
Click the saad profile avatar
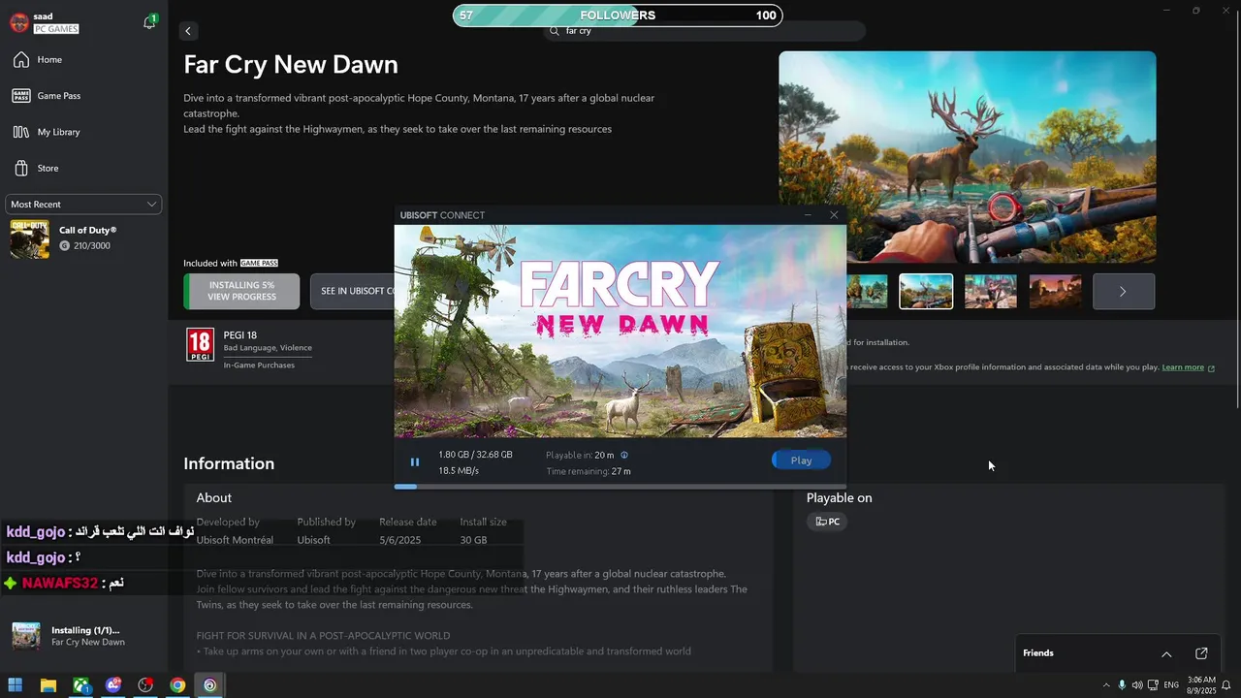tap(19, 22)
